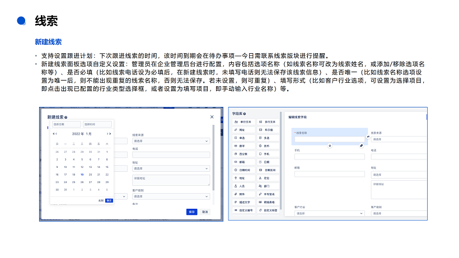The height and width of the screenshot is (258, 459).
Task: Click vertical scrollbar of 新建线索 dialog
Action: click(x=213, y=158)
